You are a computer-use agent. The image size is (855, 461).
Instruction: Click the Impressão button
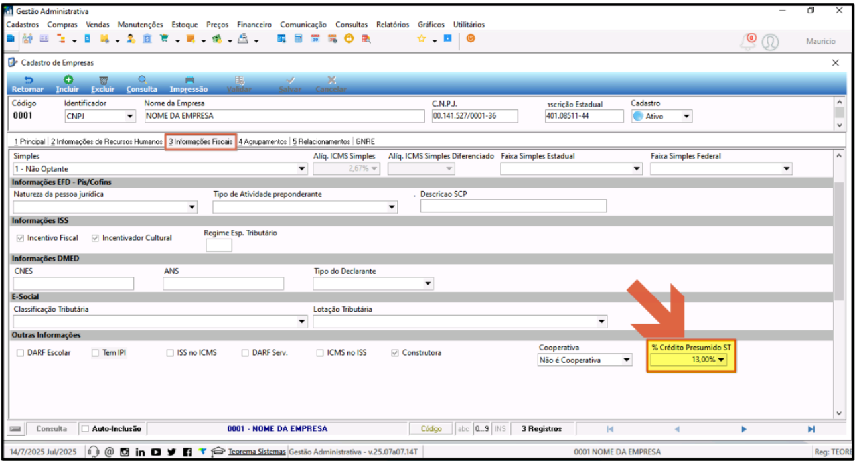189,84
